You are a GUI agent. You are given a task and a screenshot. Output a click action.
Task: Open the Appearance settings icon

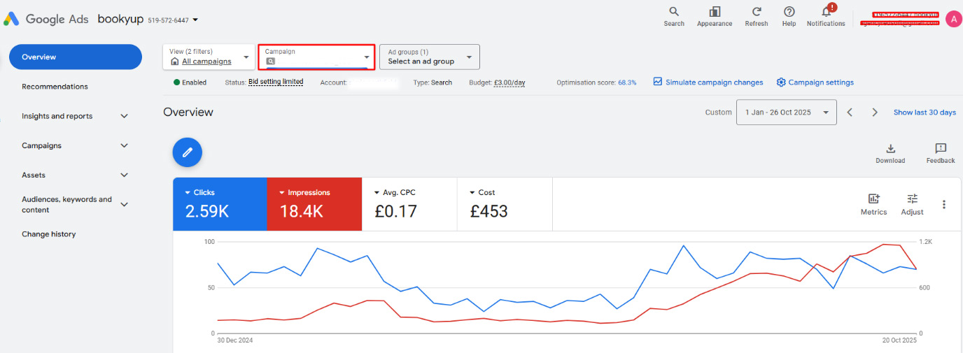[715, 12]
